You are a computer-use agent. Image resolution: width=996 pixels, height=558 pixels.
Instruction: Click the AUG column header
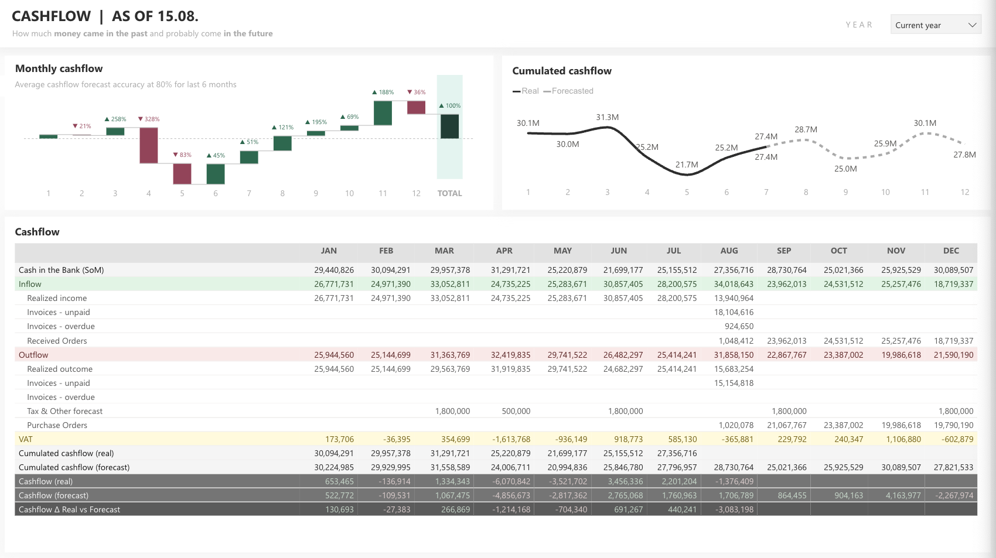(x=729, y=251)
